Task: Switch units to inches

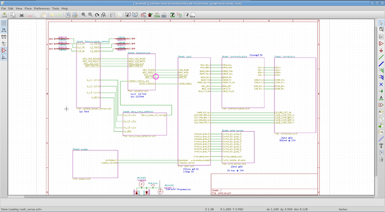Action: point(4,30)
